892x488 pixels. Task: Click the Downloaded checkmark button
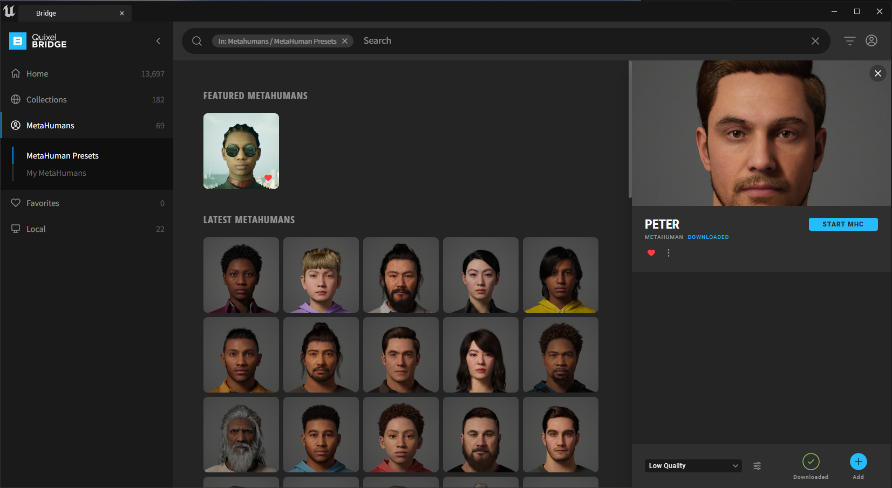click(x=811, y=462)
